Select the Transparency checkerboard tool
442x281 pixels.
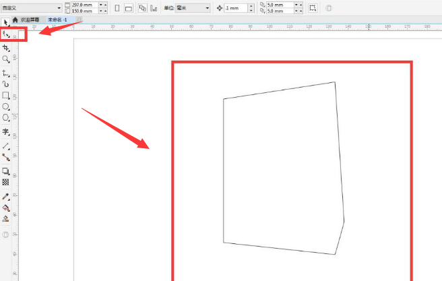[x=5, y=182]
